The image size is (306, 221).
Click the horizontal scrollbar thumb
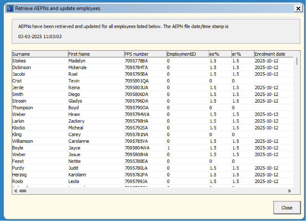(23, 191)
